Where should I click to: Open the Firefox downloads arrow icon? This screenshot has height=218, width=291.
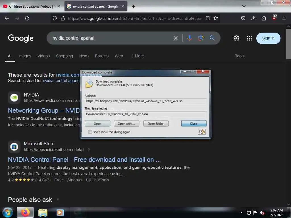253,18
